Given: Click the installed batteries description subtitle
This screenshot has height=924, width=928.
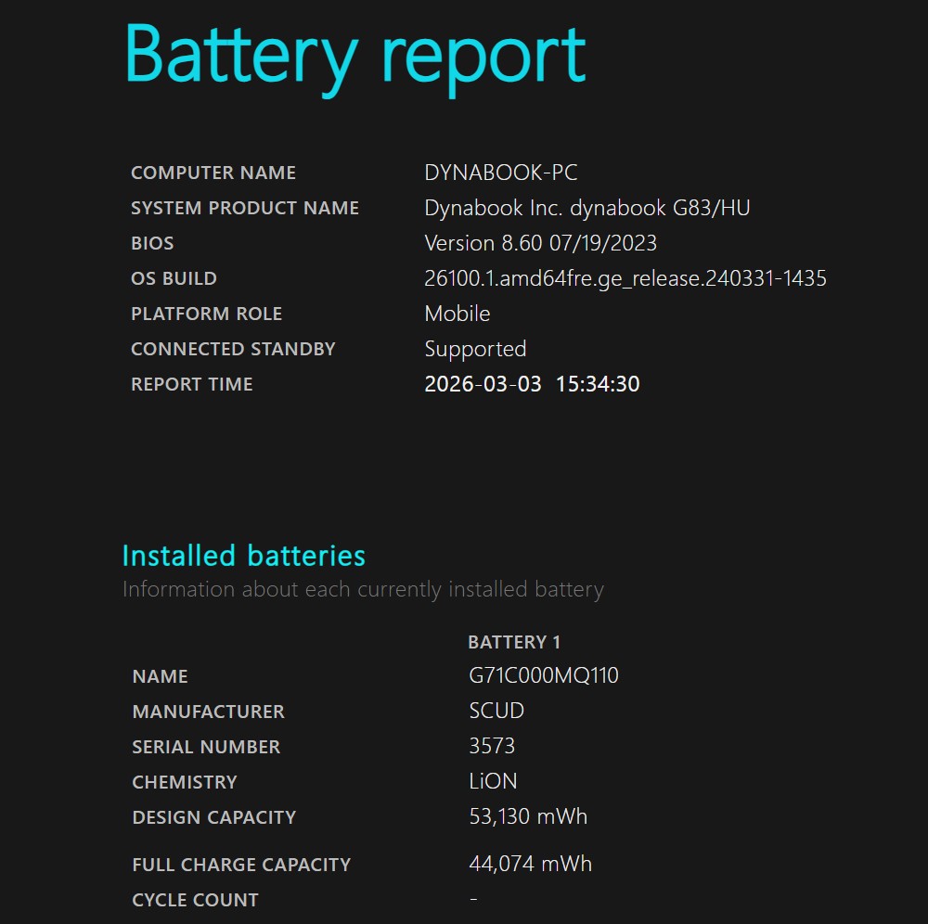Looking at the screenshot, I should 363,589.
